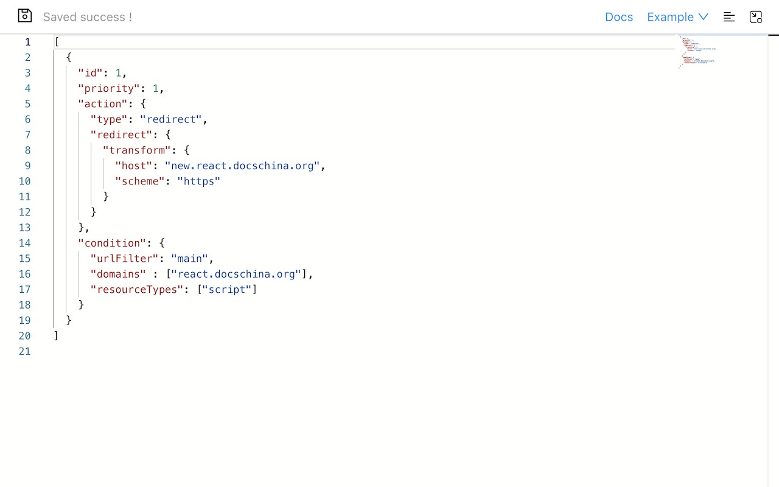
Task: Click the opening bracket on line 1
Action: (x=57, y=42)
